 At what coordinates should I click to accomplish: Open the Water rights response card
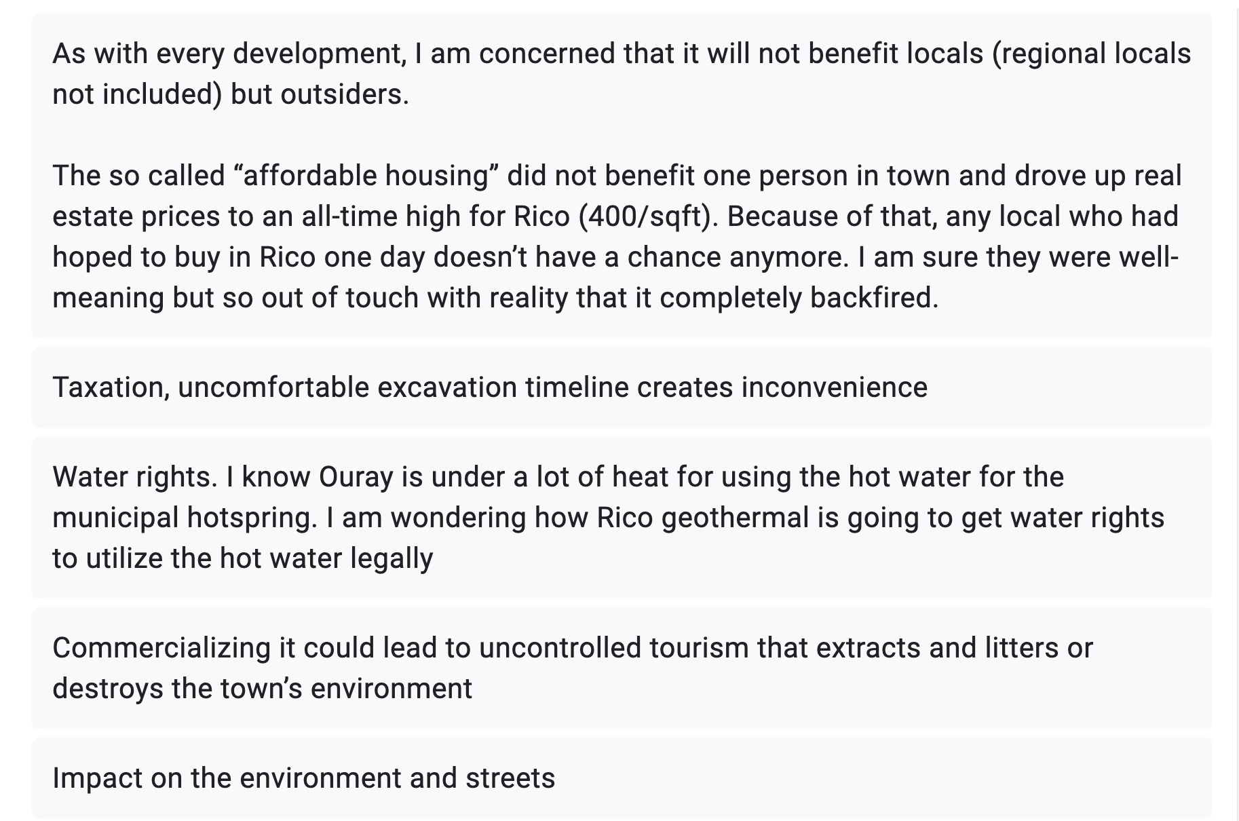pyautogui.click(x=622, y=518)
